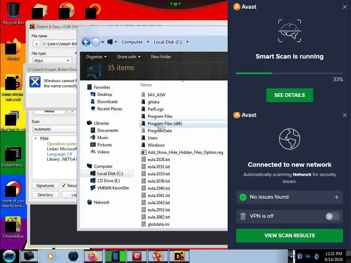Sort by the Name column header
351x263 pixels.
(146, 85)
